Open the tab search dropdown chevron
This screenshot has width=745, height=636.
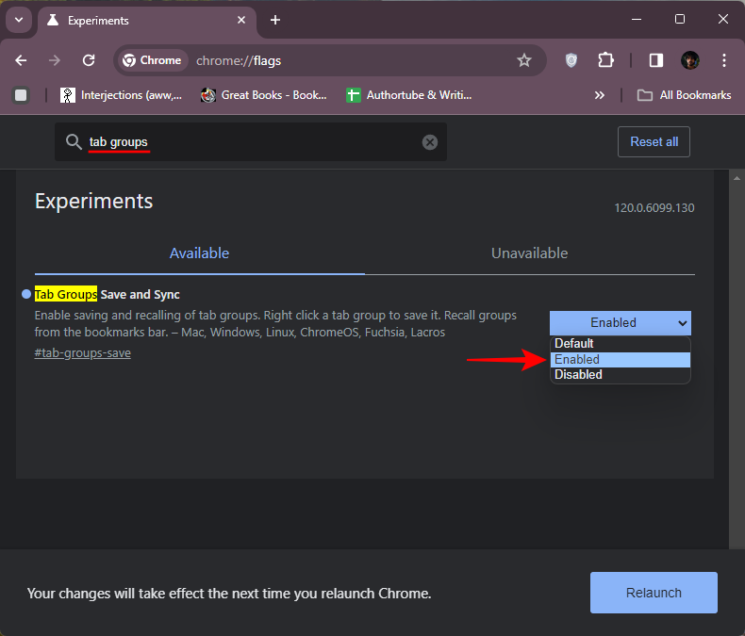(x=19, y=20)
